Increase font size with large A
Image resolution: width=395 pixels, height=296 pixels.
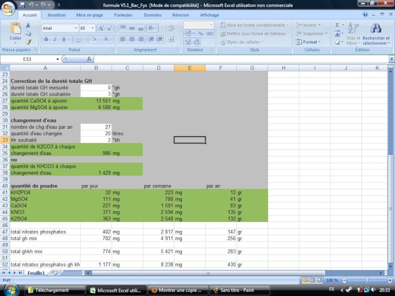coord(101,28)
